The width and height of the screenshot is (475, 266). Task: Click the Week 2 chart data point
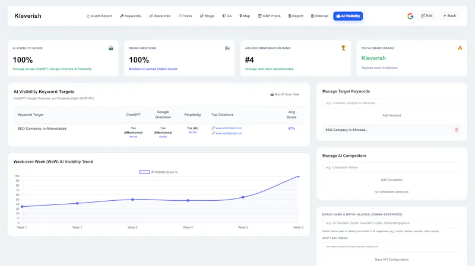tap(77, 203)
